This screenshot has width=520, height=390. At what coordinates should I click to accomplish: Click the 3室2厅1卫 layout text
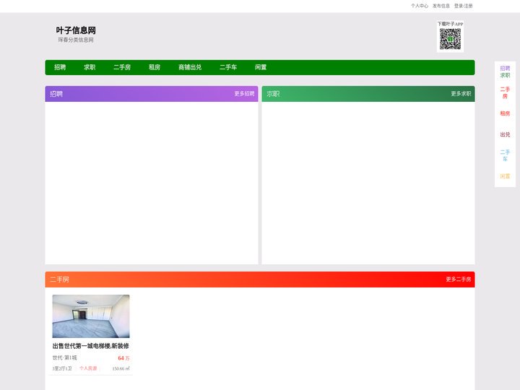click(62, 368)
